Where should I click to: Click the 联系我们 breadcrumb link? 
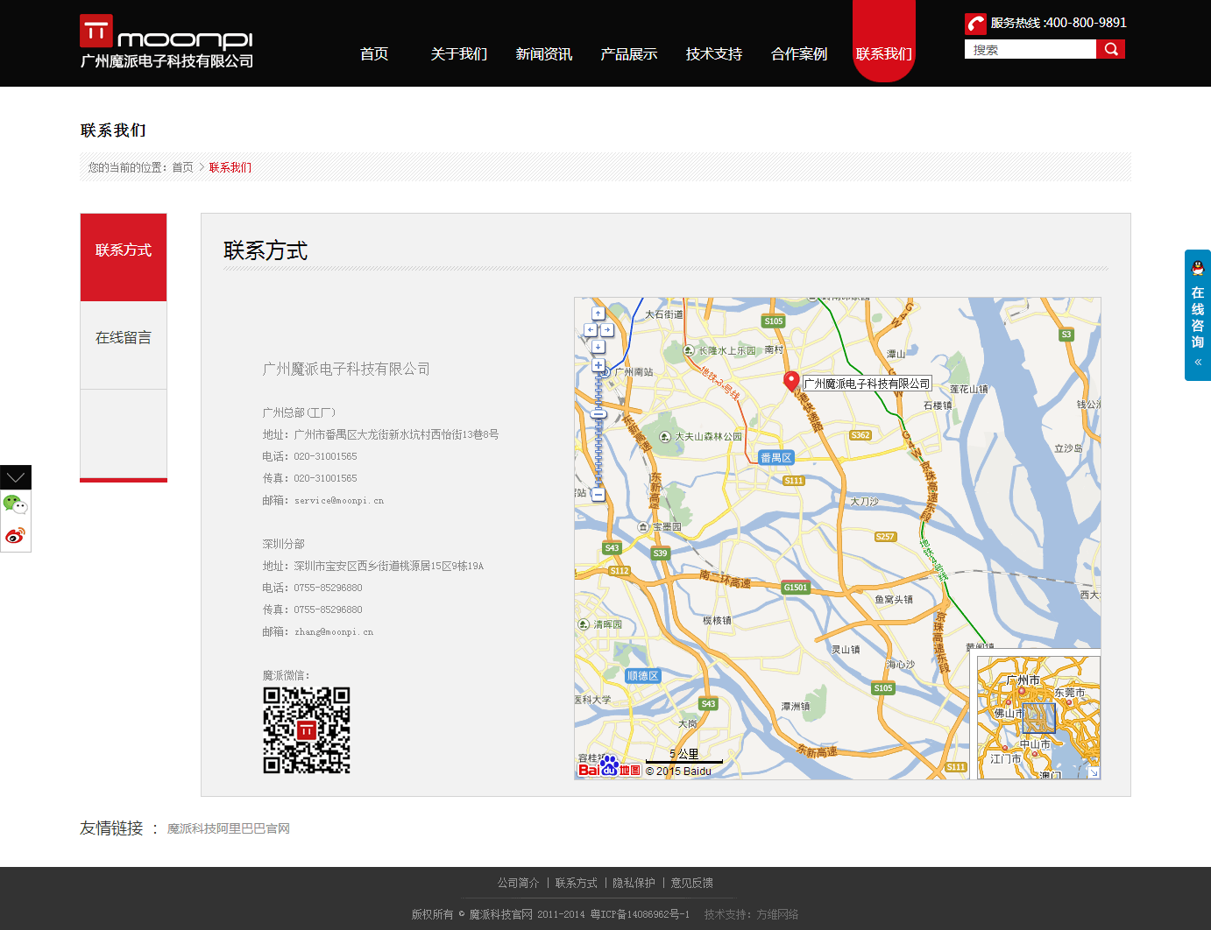230,167
